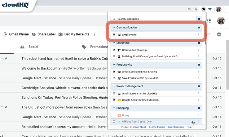The height and width of the screenshot is (137, 229).
Task: Collapse the Productivity group
Action: pyautogui.click(x=114, y=65)
